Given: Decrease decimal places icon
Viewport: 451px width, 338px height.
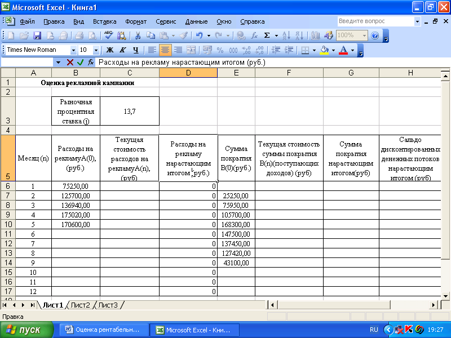Looking at the screenshot, I should tap(259, 50).
